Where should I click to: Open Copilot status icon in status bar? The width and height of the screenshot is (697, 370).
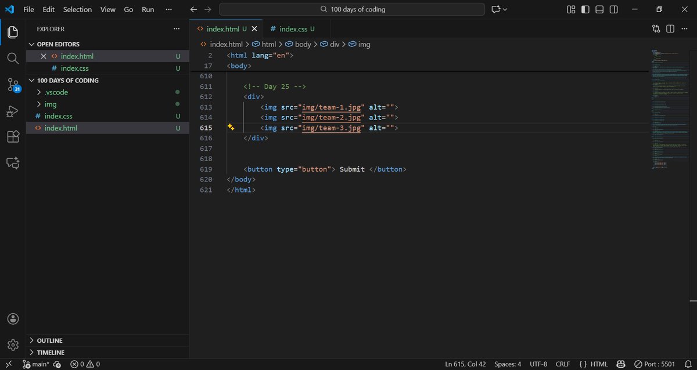point(620,364)
